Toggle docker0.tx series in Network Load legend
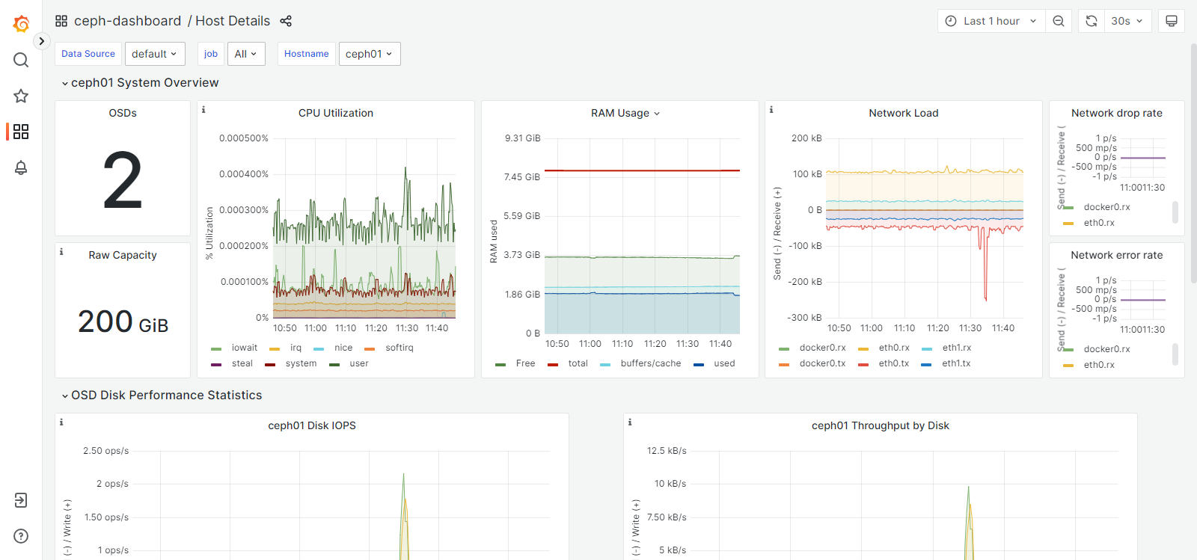1197x560 pixels. click(x=822, y=363)
